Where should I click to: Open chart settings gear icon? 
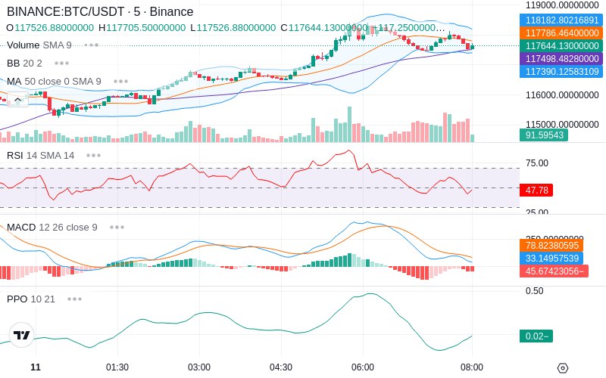(563, 368)
